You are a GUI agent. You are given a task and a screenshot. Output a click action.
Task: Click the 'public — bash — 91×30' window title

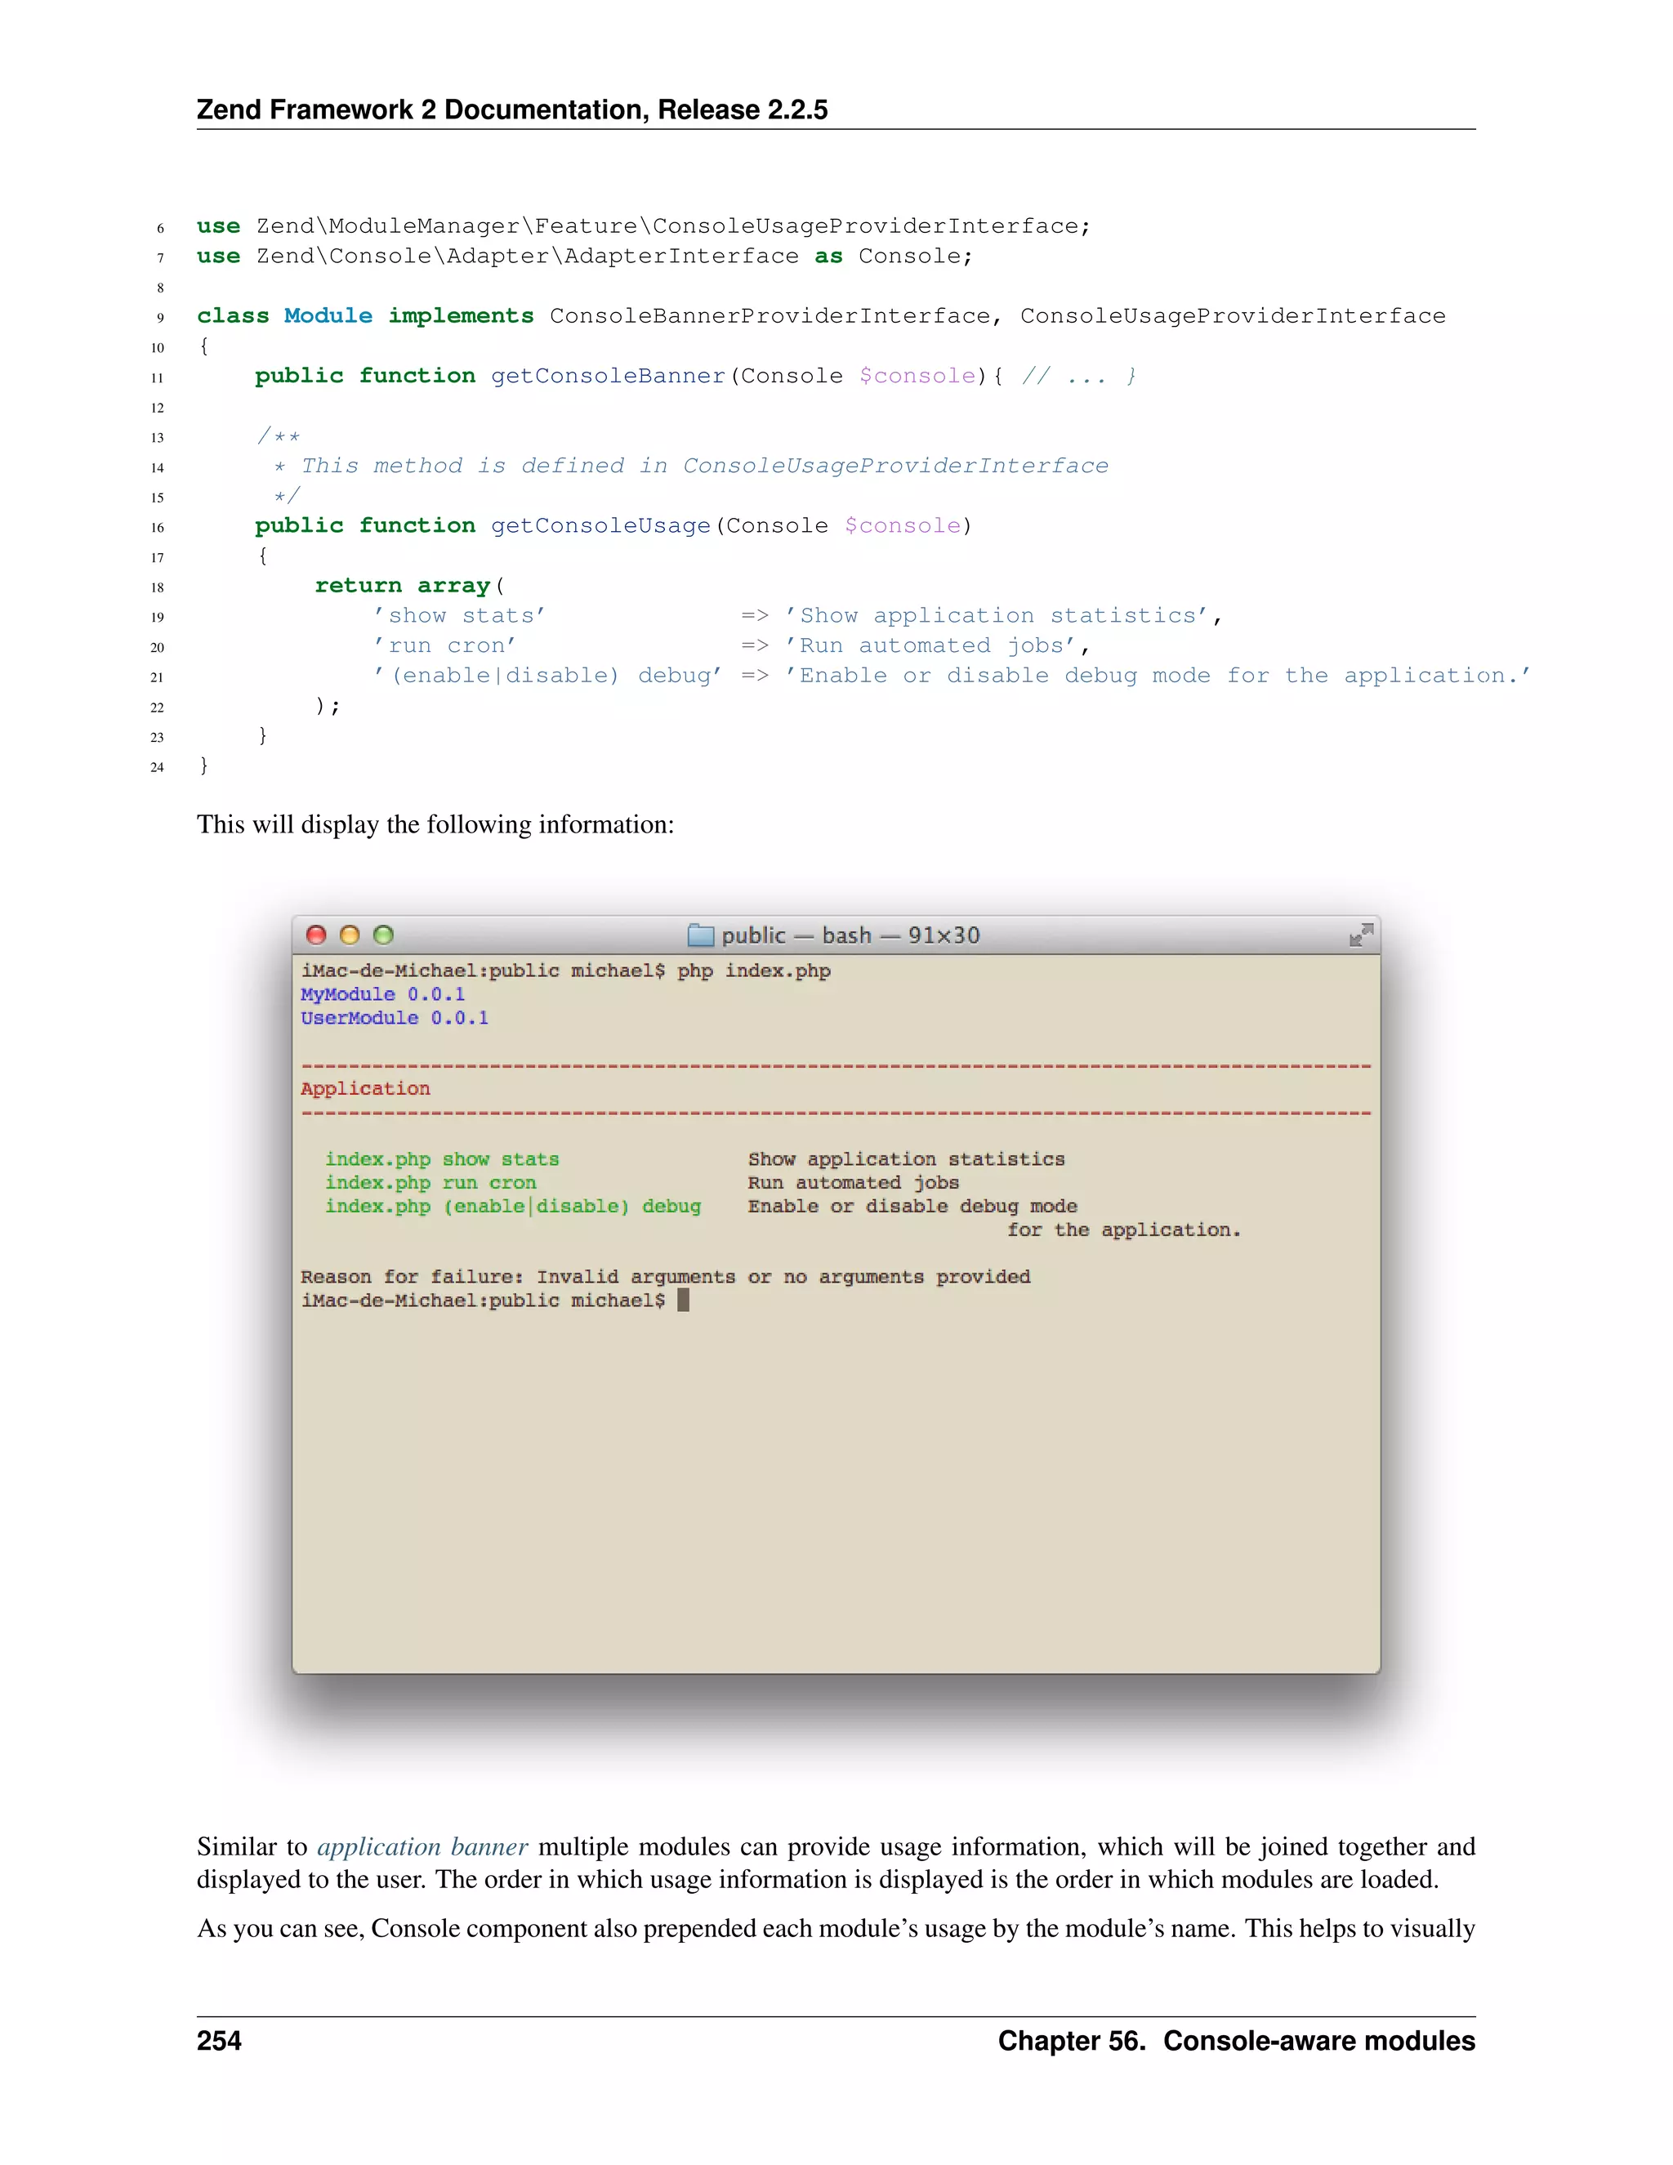click(x=850, y=935)
